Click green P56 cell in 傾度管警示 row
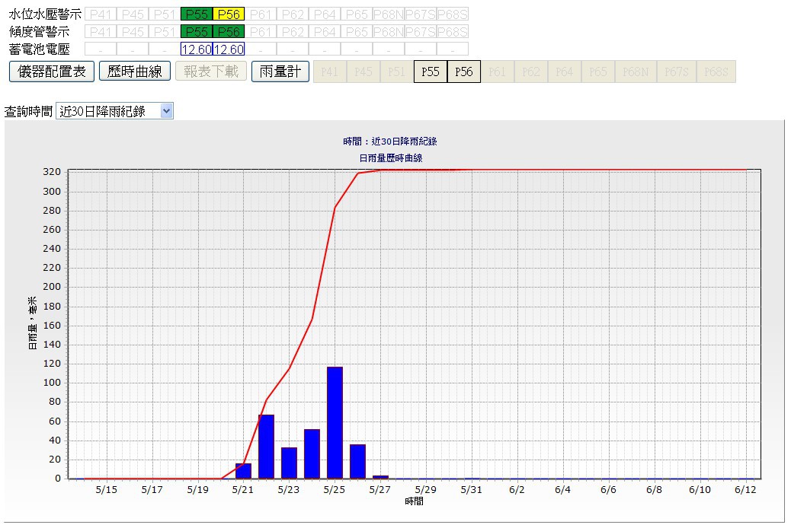Screen dimensions: 791x528 click(229, 31)
